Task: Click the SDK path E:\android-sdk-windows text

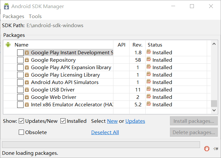Action: click(x=55, y=26)
